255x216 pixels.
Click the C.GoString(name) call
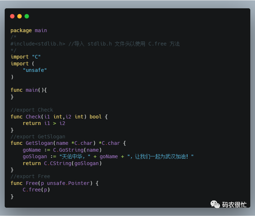click(77, 150)
